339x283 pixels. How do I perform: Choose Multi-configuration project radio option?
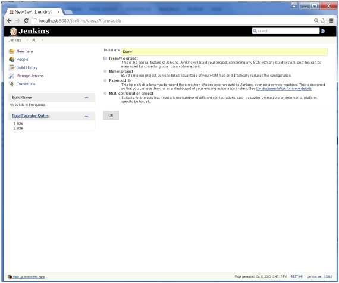click(105, 94)
